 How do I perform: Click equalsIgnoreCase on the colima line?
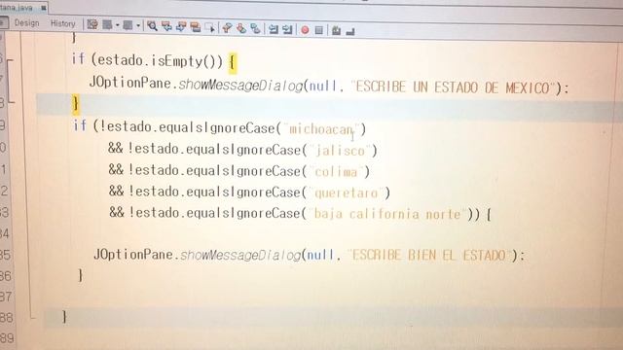[x=244, y=171]
